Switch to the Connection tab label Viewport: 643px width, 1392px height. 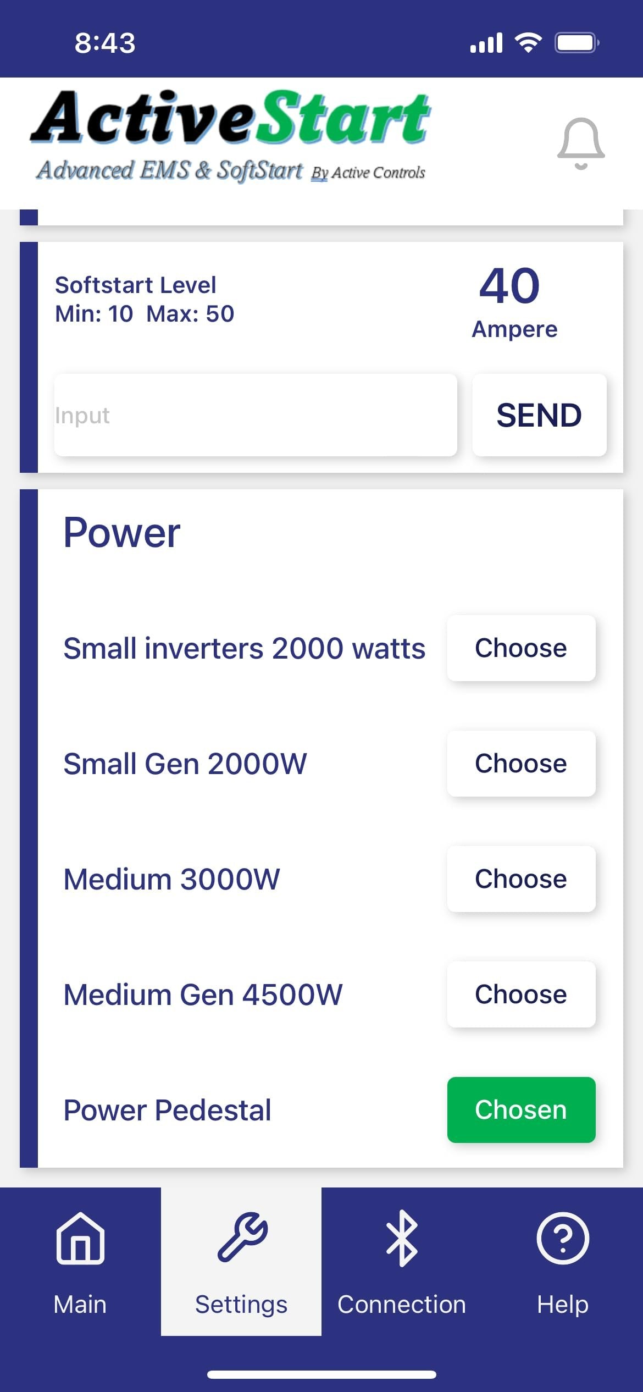pos(402,1304)
